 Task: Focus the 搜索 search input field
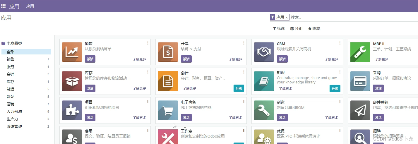[x=354, y=17]
